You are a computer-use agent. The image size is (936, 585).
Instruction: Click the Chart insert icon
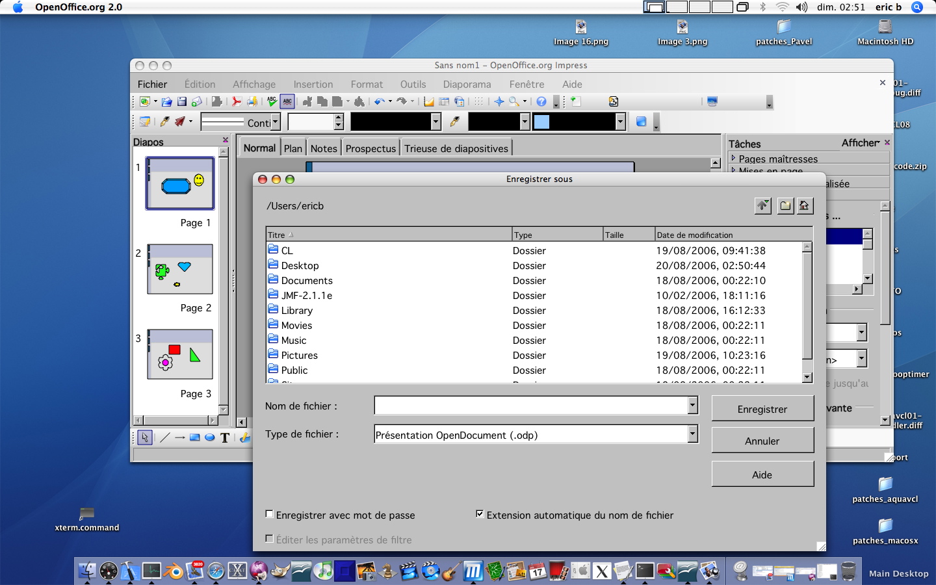coord(429,101)
